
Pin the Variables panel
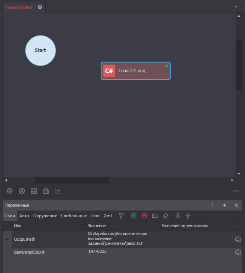224,205
